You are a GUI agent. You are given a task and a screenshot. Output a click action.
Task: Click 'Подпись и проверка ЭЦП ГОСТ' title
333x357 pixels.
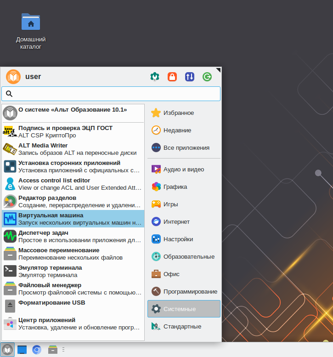point(66,128)
